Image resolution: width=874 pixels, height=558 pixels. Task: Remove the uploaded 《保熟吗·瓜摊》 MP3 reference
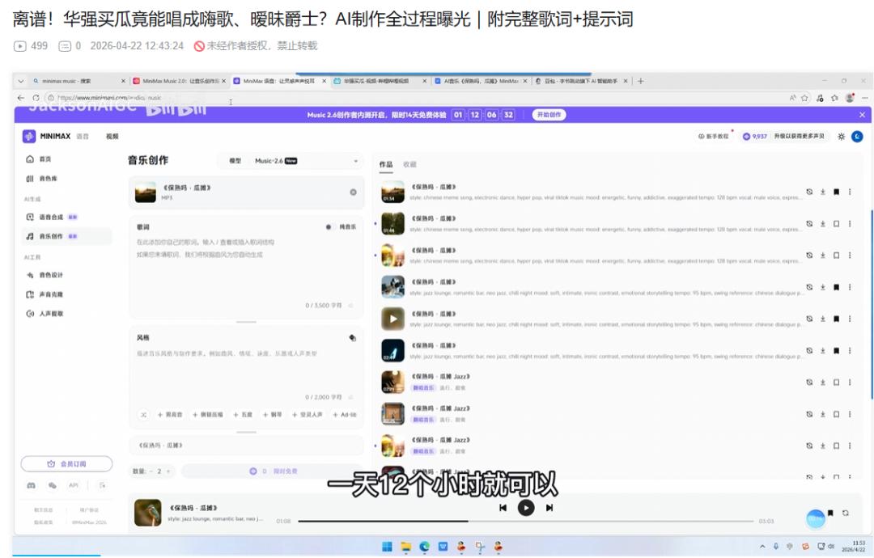click(353, 192)
